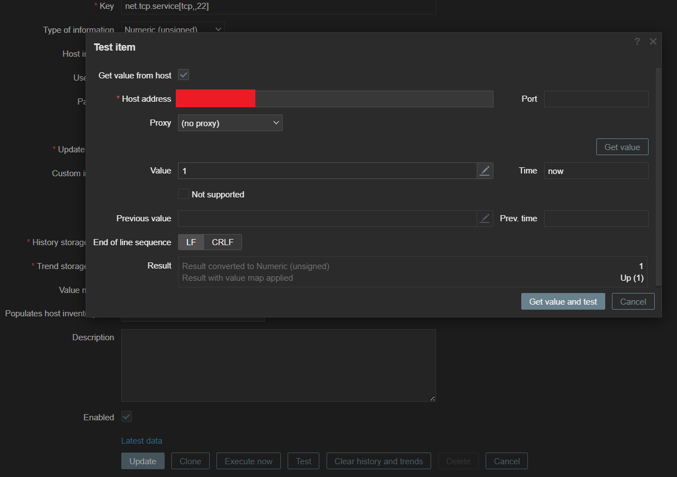Toggle Get value from host checkbox

click(184, 75)
